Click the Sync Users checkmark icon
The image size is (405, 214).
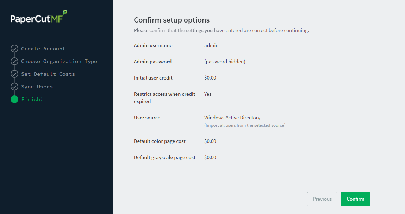click(x=14, y=87)
